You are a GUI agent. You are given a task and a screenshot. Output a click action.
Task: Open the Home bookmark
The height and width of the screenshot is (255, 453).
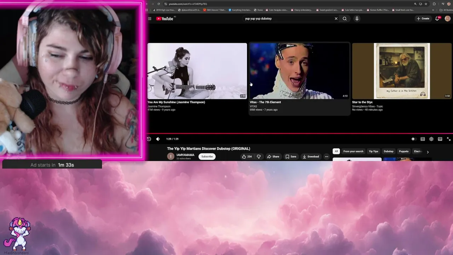click(258, 10)
